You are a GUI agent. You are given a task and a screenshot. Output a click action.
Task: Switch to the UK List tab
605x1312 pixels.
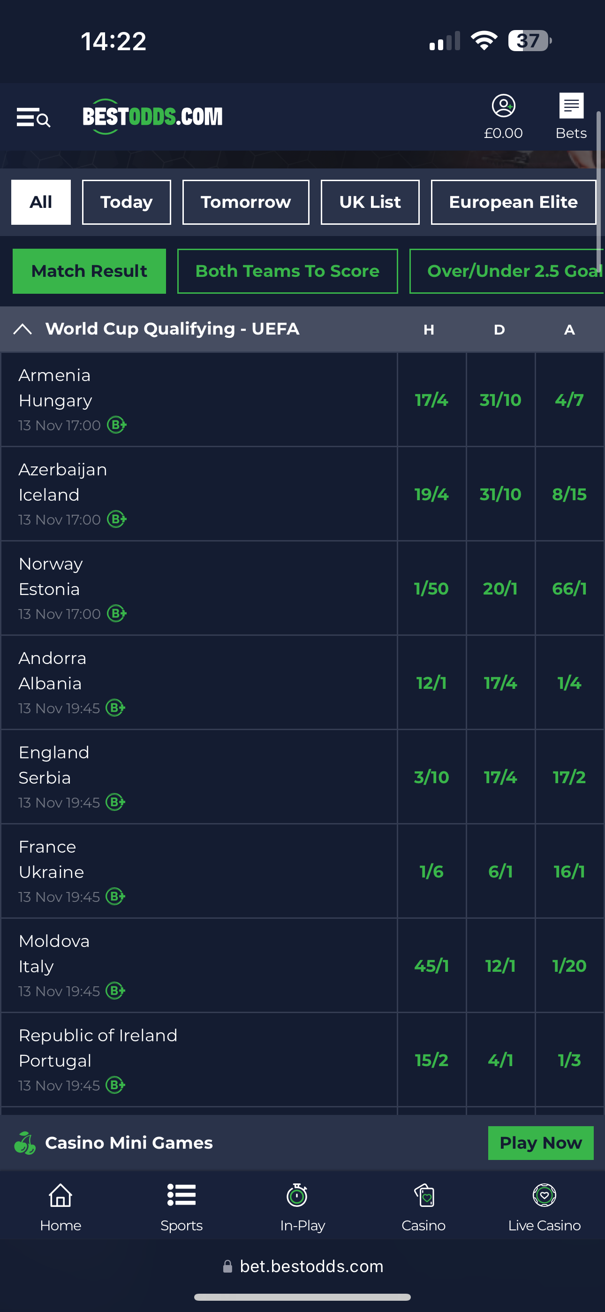pos(370,202)
